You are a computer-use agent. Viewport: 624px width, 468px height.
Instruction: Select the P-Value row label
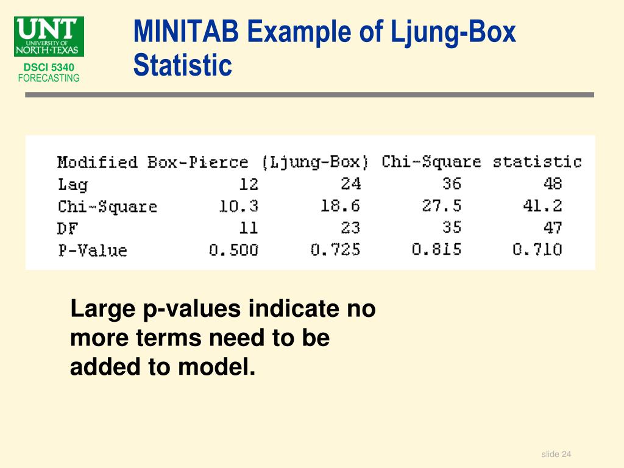click(93, 250)
